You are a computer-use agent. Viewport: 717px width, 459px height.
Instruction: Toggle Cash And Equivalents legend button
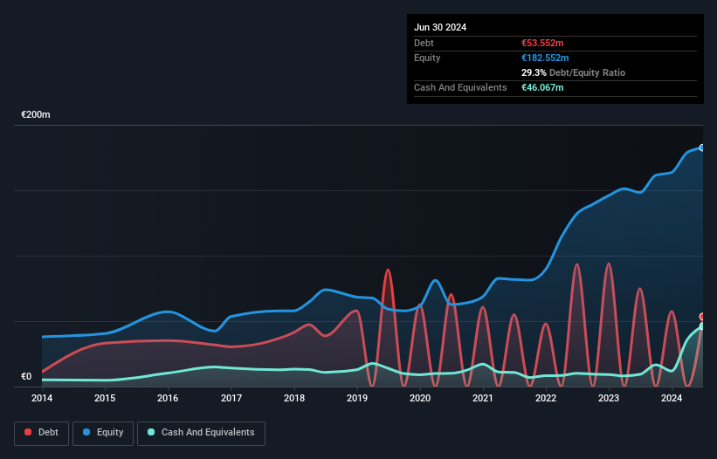[201, 433]
